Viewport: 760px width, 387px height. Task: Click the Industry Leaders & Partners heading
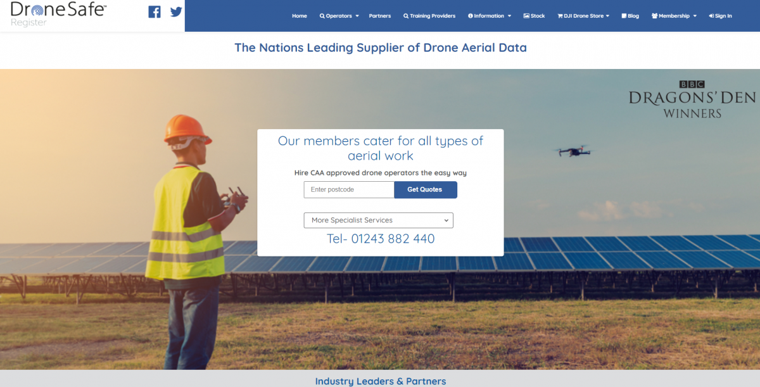coord(381,381)
